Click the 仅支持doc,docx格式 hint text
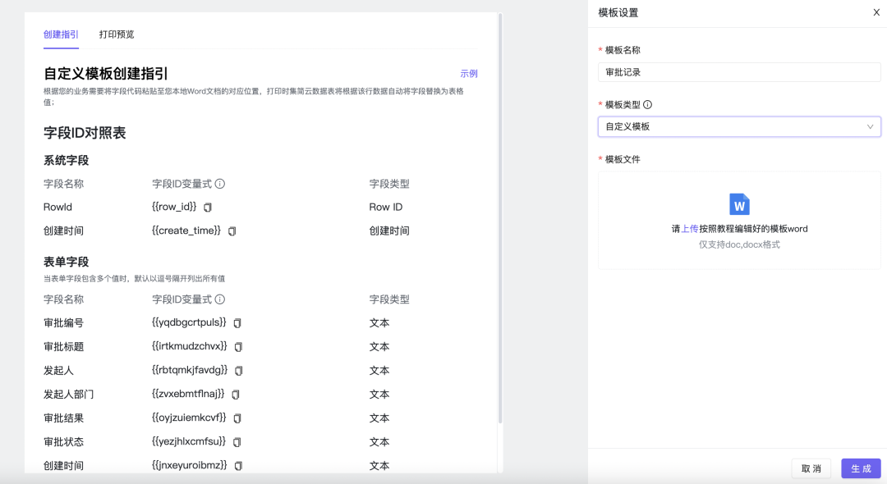 tap(739, 244)
